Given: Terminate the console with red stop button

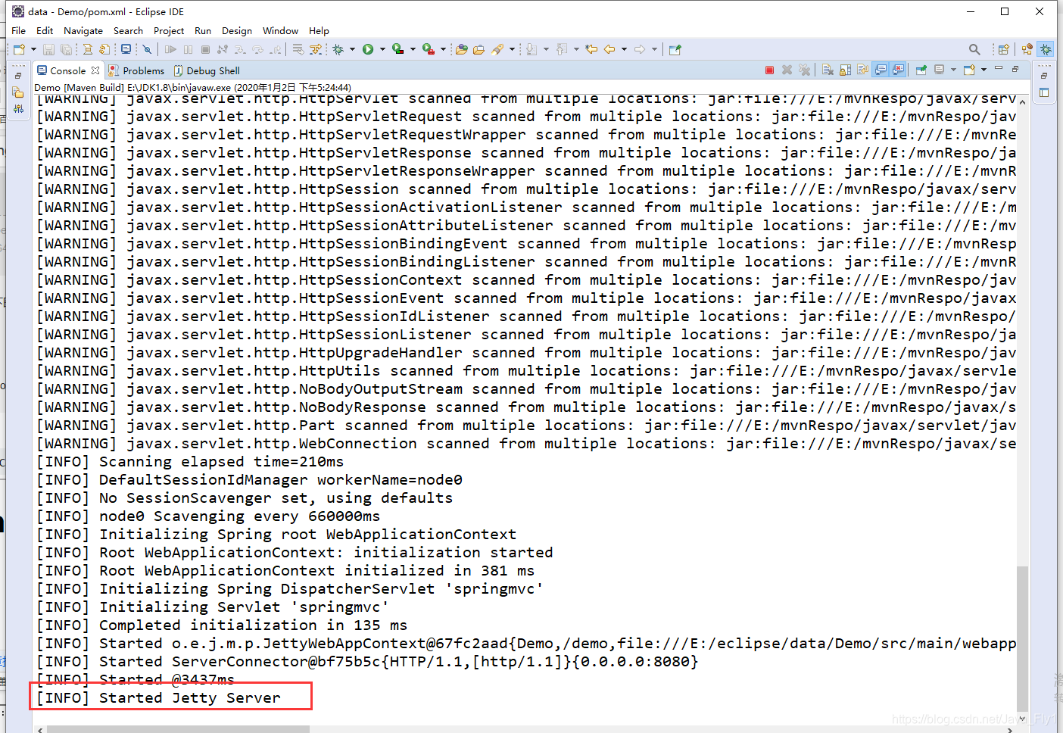Looking at the screenshot, I should [769, 70].
